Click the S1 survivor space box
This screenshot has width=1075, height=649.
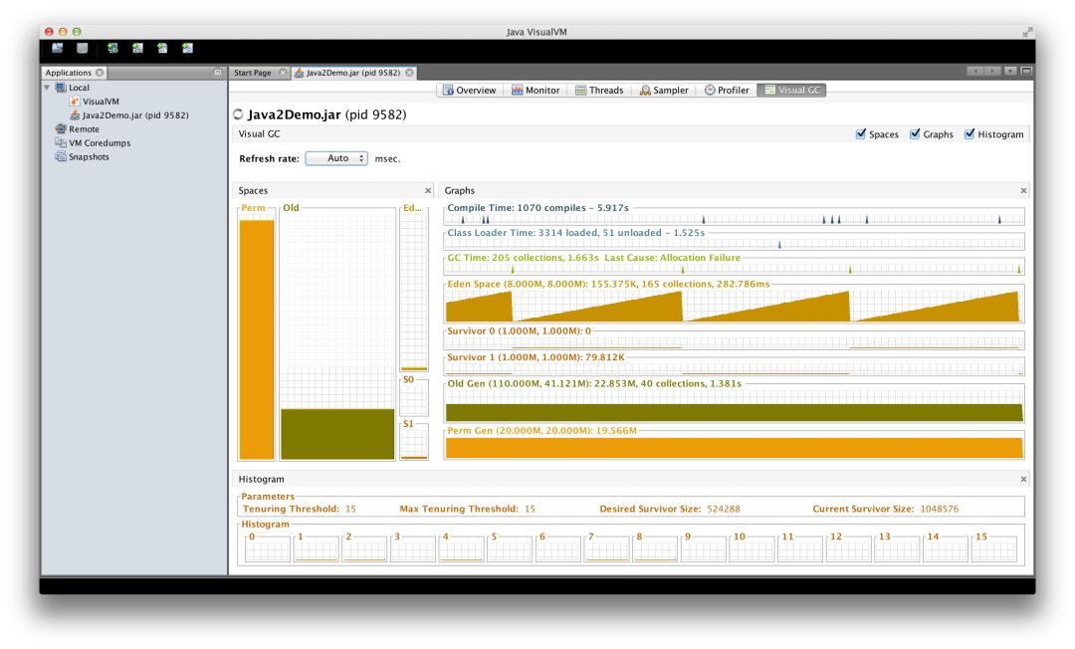point(413,441)
